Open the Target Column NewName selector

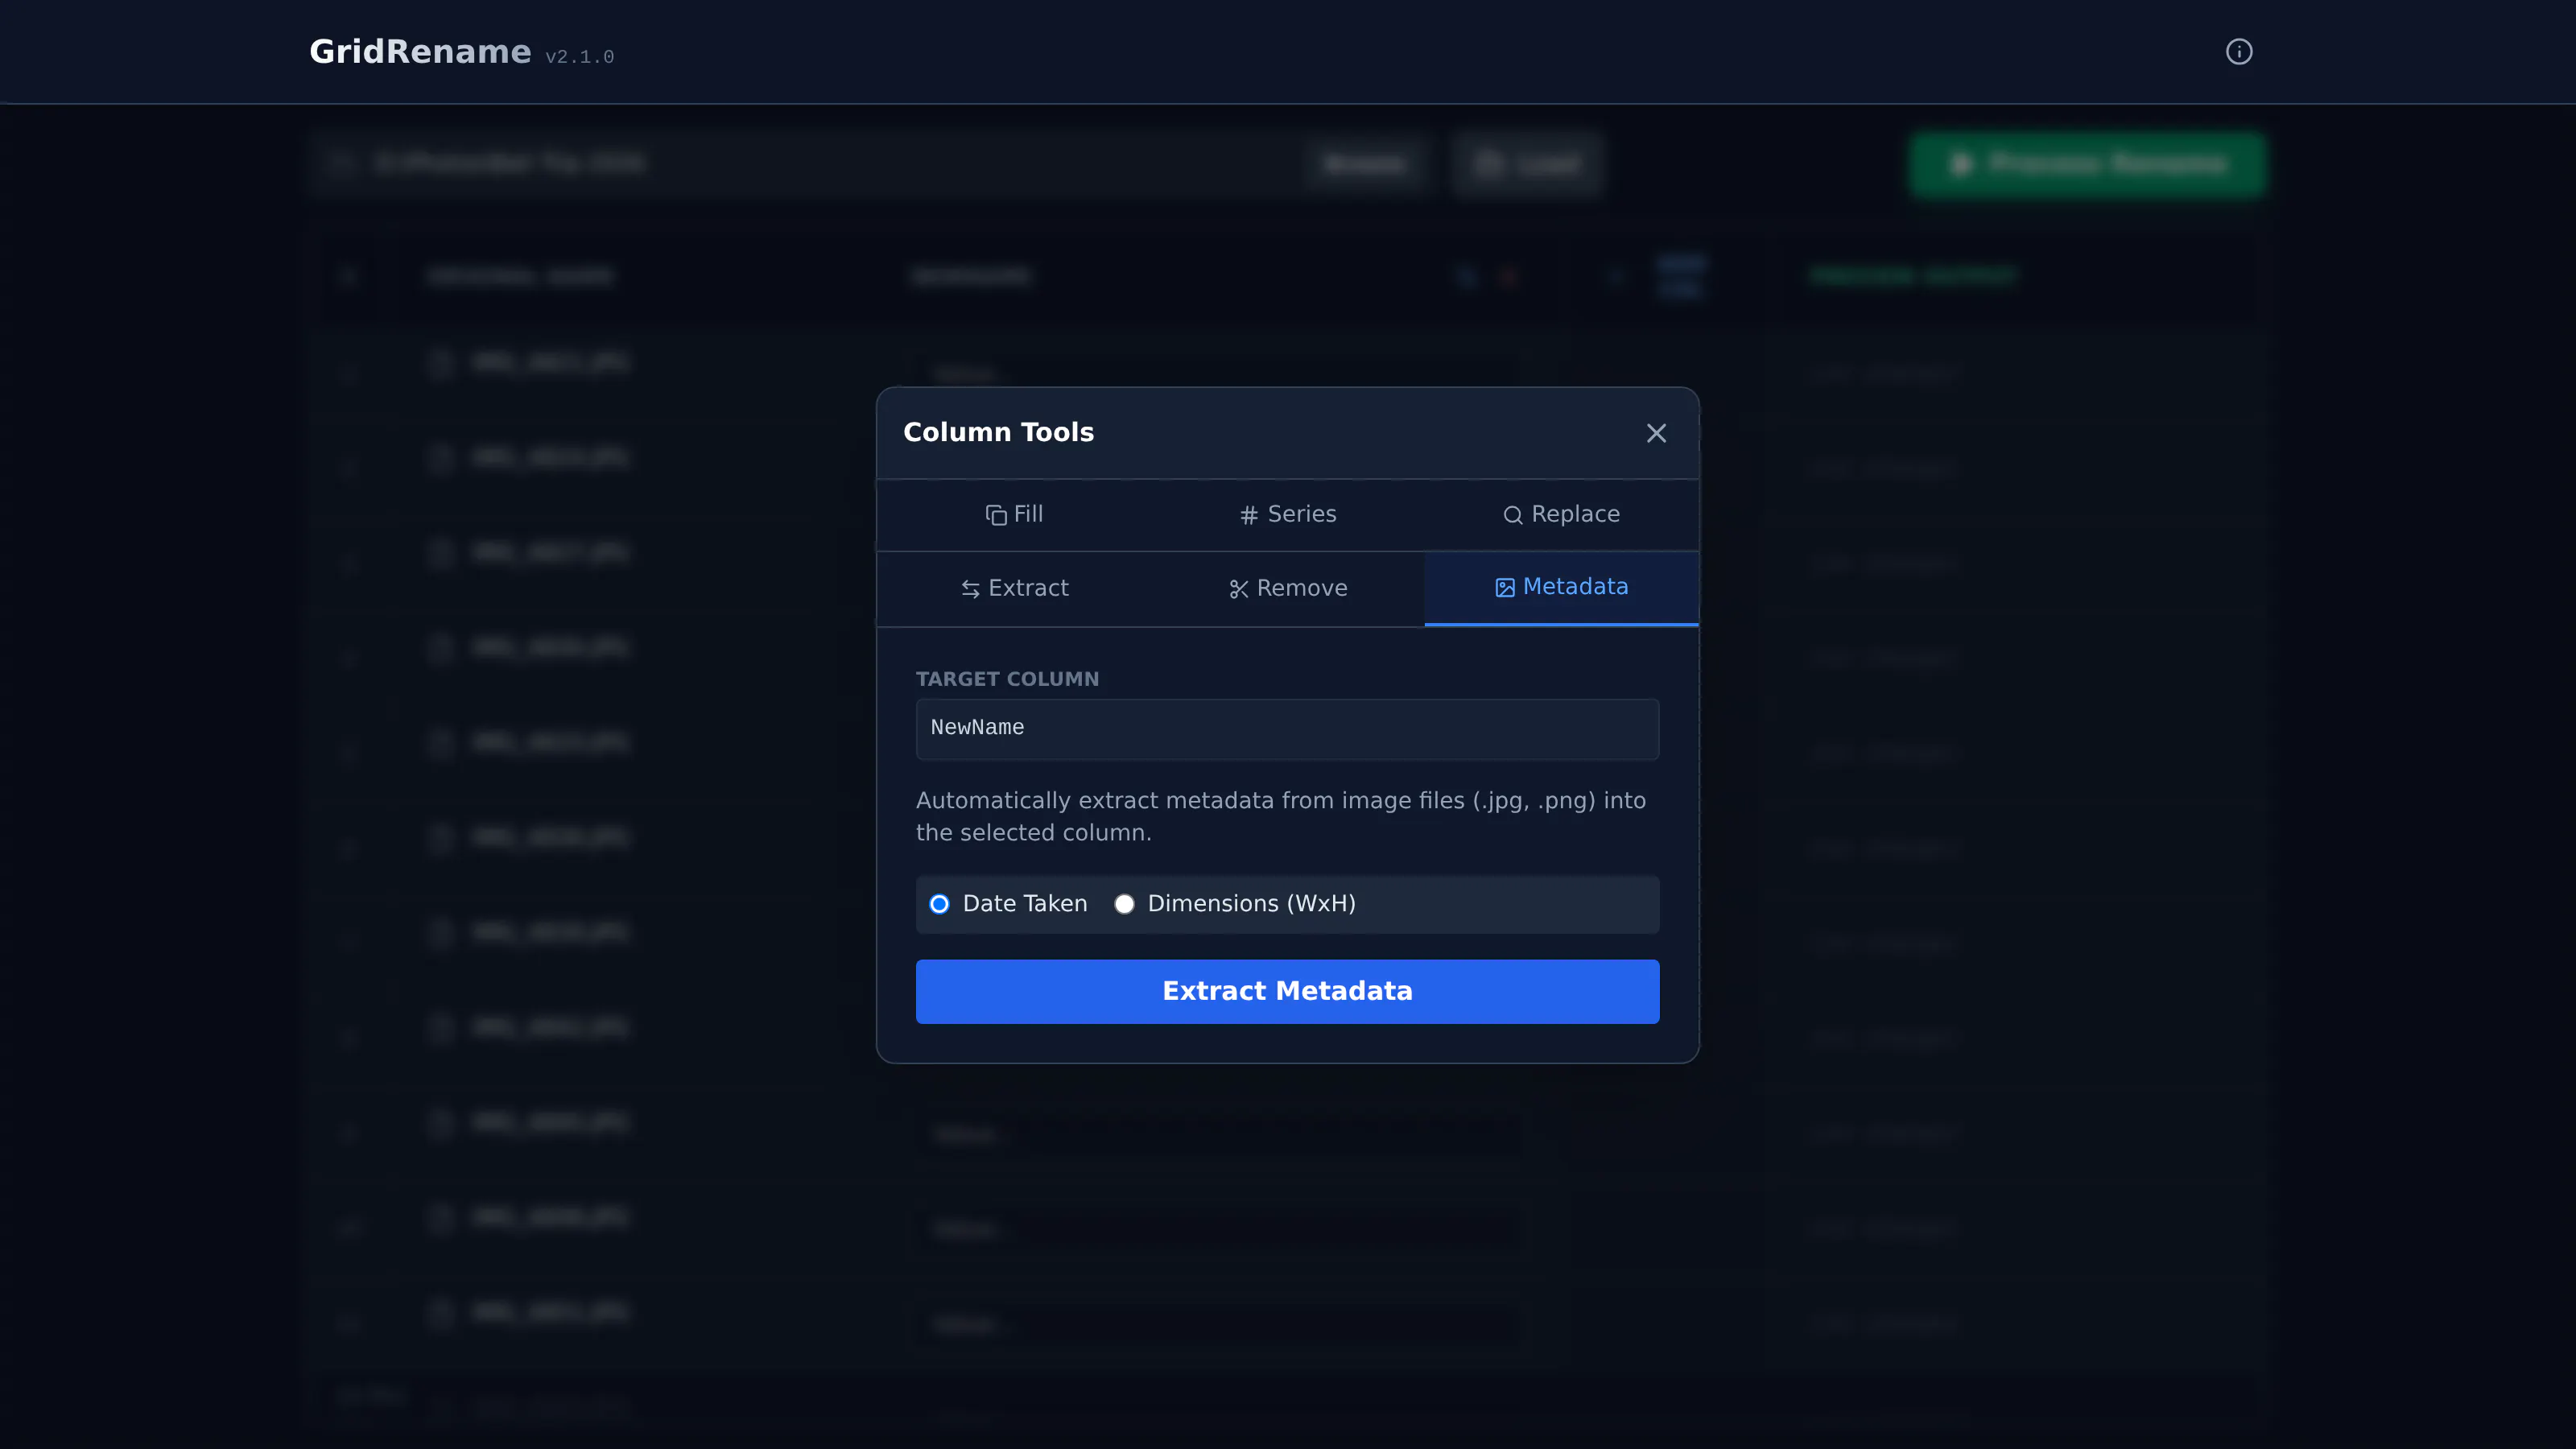(1287, 728)
